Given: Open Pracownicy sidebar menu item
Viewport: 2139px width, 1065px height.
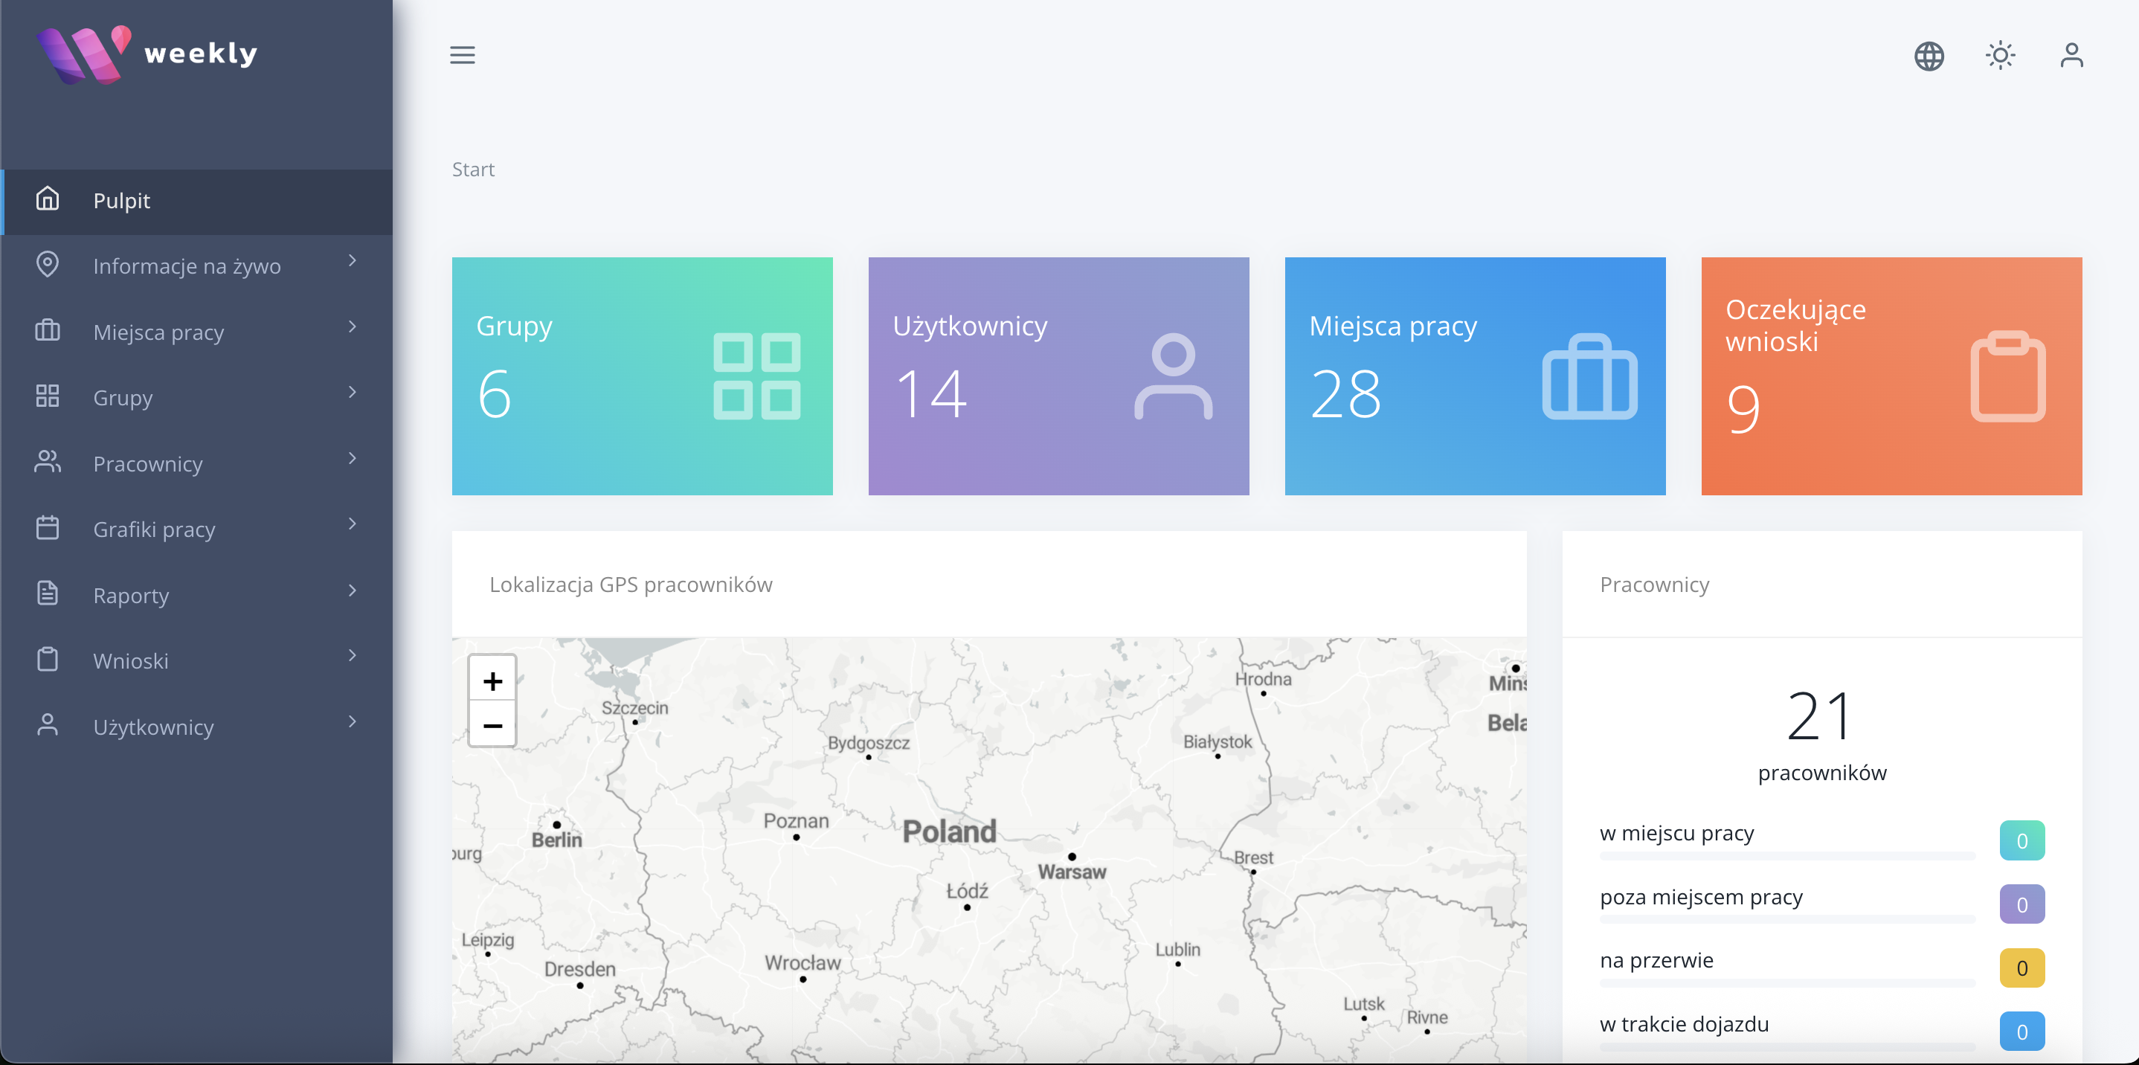Looking at the screenshot, I should [148, 463].
